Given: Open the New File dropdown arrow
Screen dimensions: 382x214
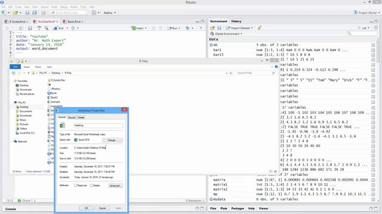Looking at the screenshot, I should click(8, 12).
